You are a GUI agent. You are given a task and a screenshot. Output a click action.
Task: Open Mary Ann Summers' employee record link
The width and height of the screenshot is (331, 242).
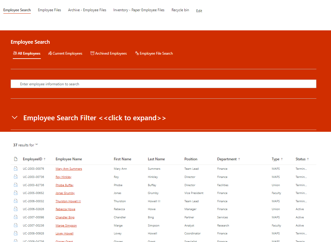pos(69,169)
